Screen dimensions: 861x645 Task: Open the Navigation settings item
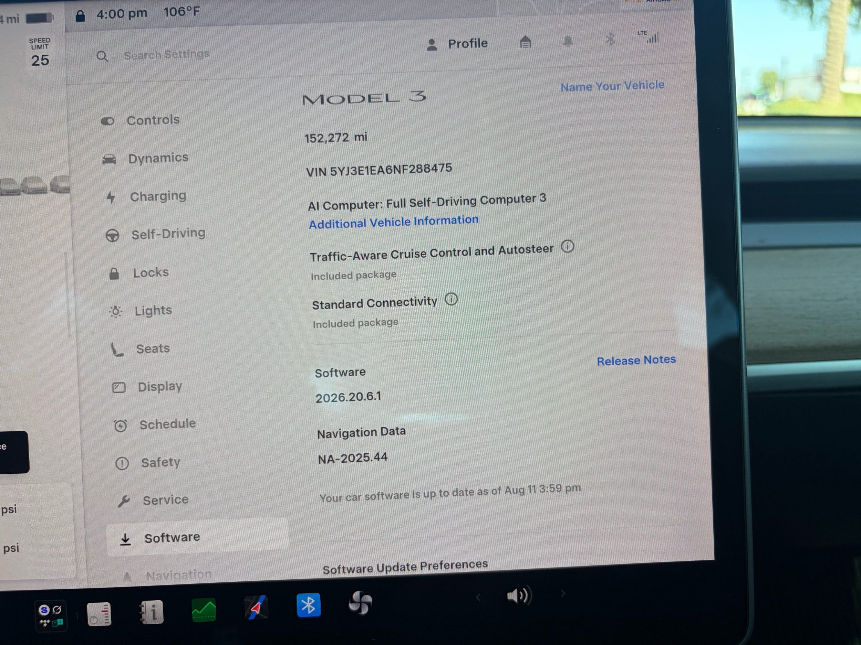point(167,575)
